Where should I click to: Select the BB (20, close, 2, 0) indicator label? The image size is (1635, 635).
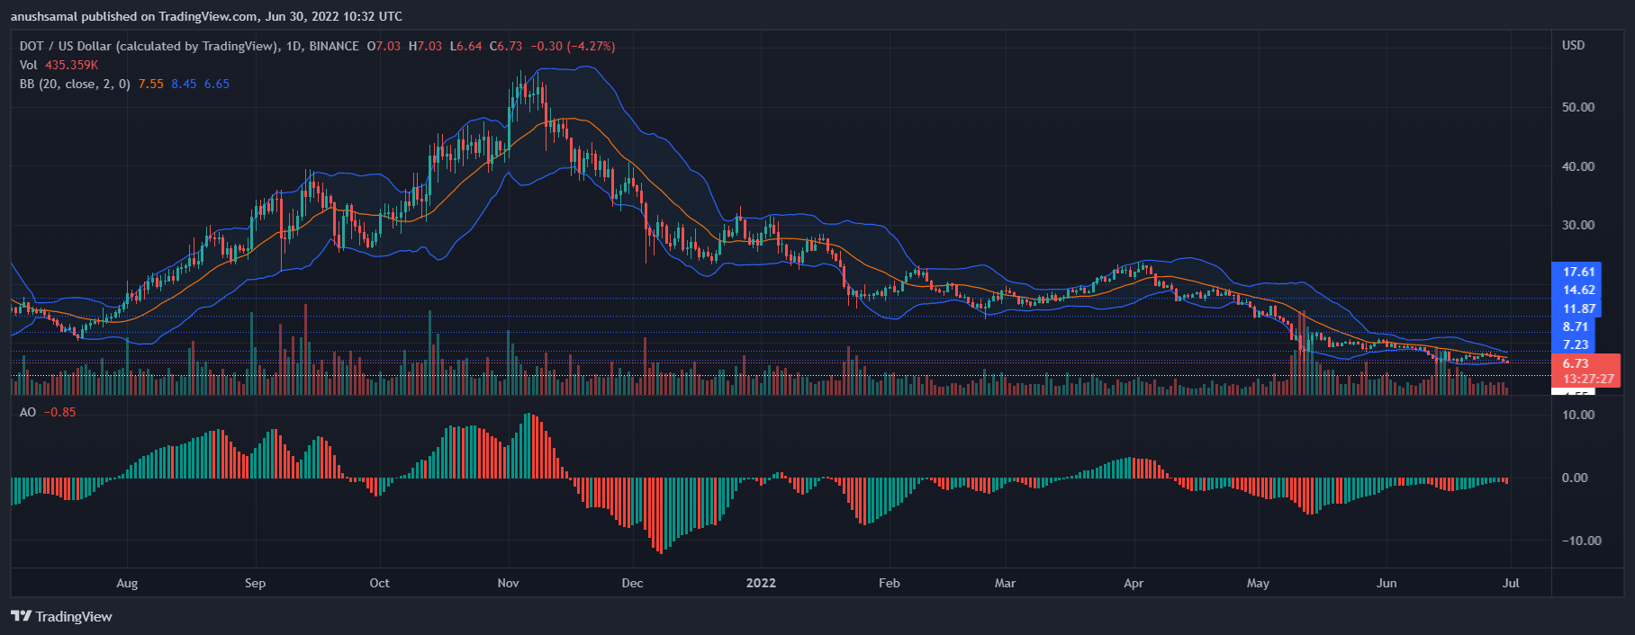[75, 84]
